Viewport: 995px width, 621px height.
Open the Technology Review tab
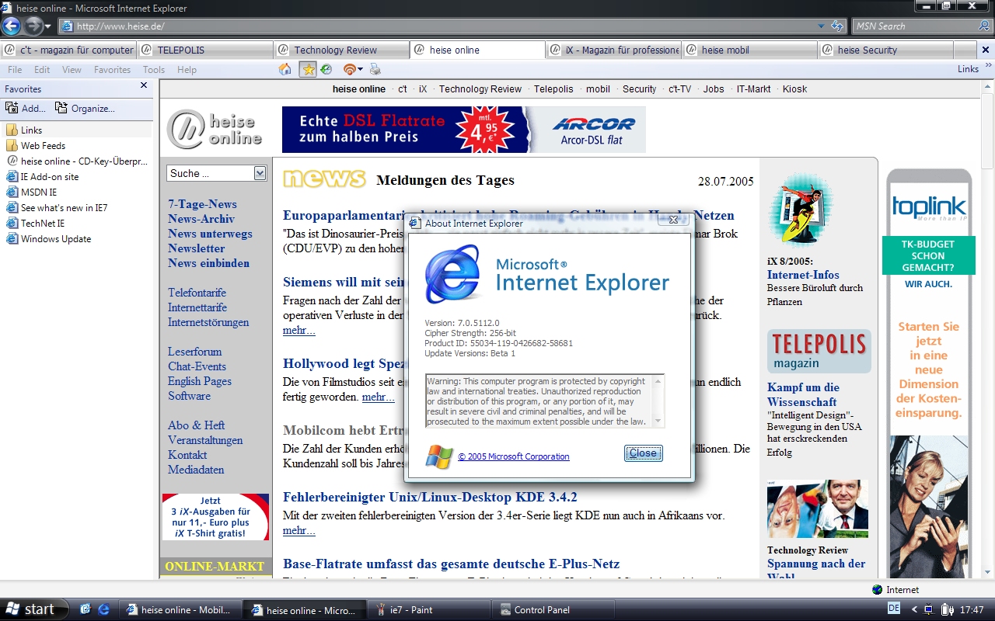[341, 50]
